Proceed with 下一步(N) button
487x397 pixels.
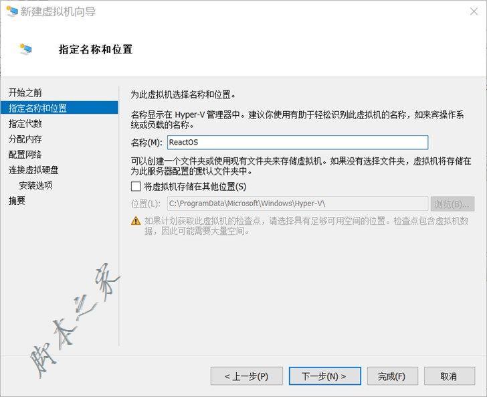coord(325,376)
